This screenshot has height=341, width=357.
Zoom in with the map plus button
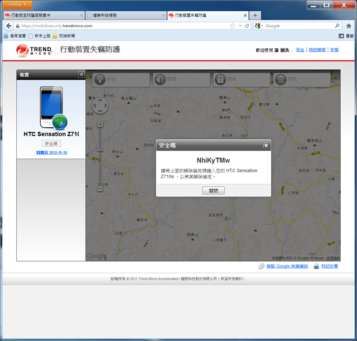(x=100, y=124)
